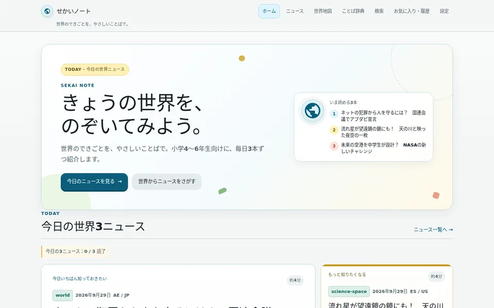This screenshot has height=308, width=494.
Task: Click the 2026年9月29日 ES / US date text
Action: click(x=400, y=292)
